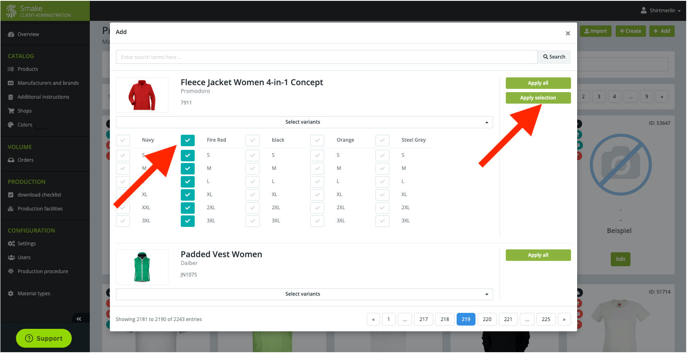Click Apply selection button
The height and width of the screenshot is (353, 687).
point(538,98)
